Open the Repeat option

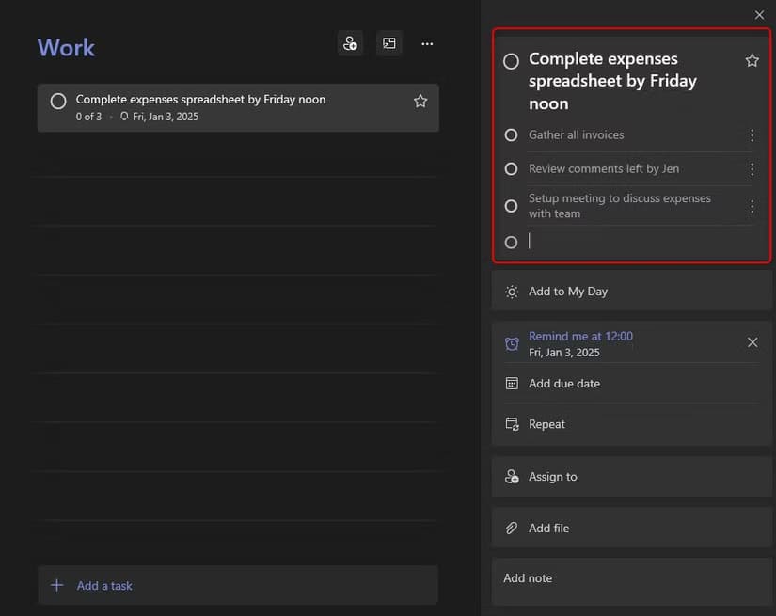click(631, 424)
